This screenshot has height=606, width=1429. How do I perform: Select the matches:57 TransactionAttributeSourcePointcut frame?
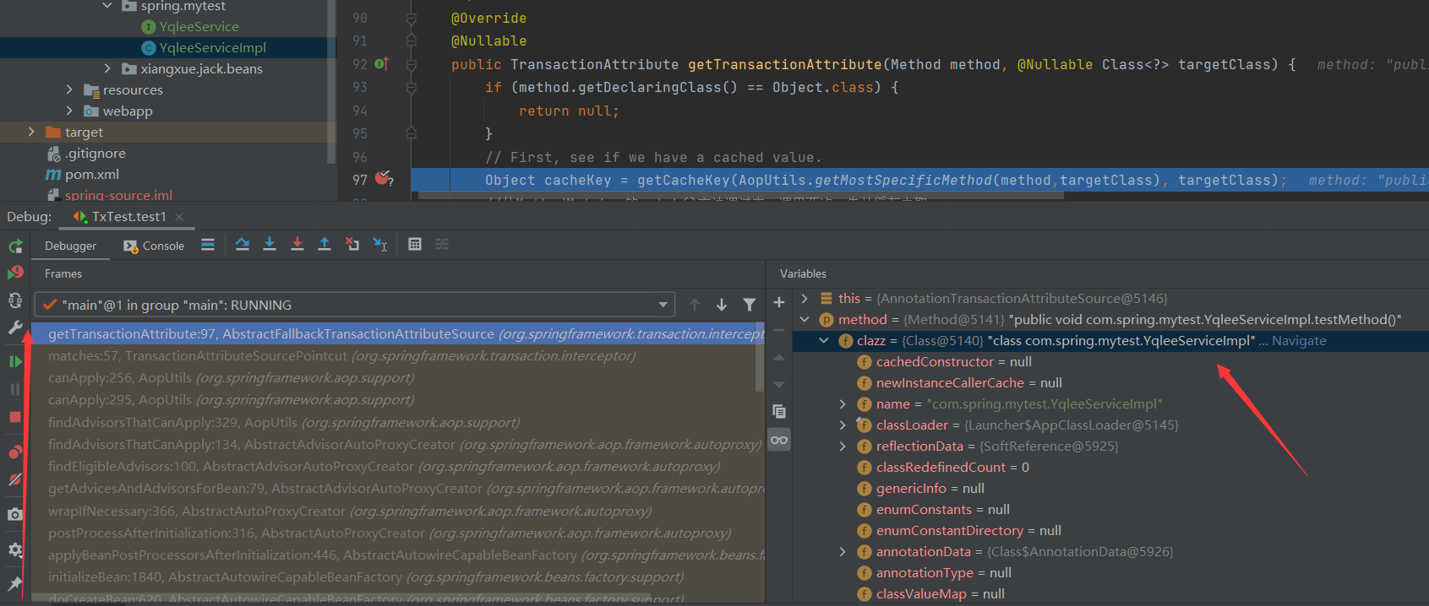(397, 356)
